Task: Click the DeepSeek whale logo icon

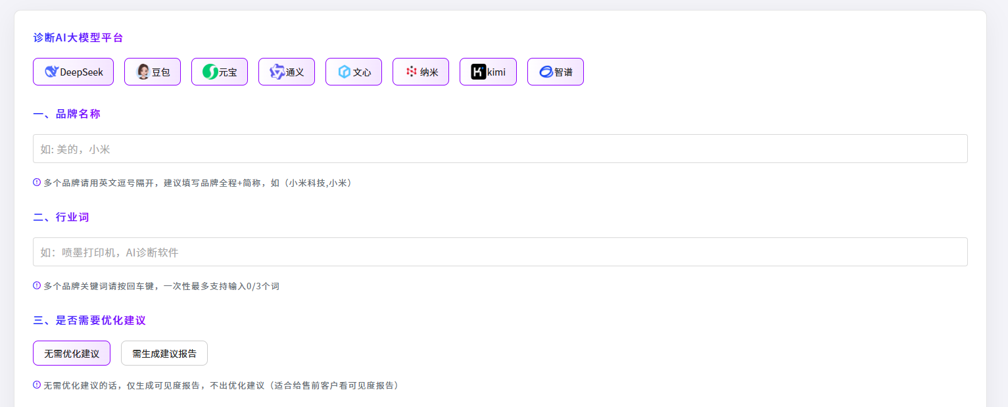Action: pyautogui.click(x=51, y=72)
